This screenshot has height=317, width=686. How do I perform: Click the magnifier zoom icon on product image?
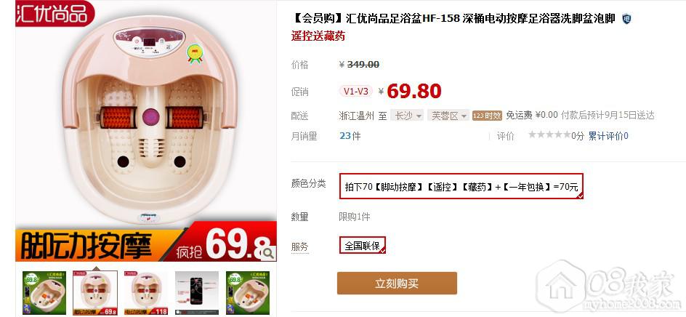coord(268,252)
